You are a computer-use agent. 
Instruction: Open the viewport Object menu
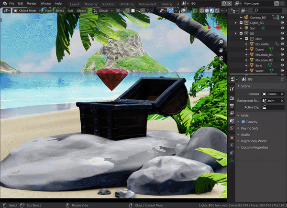tap(81, 11)
